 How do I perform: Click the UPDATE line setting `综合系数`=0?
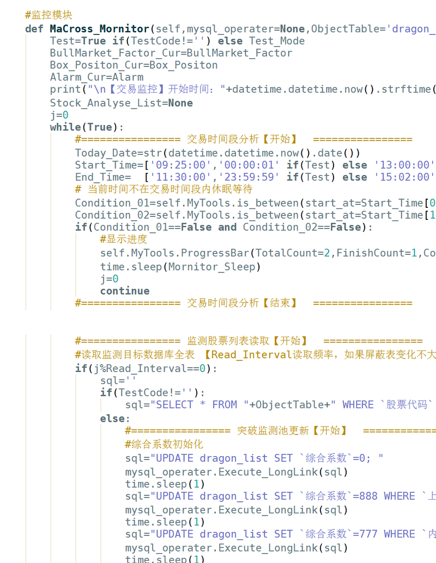click(x=254, y=458)
